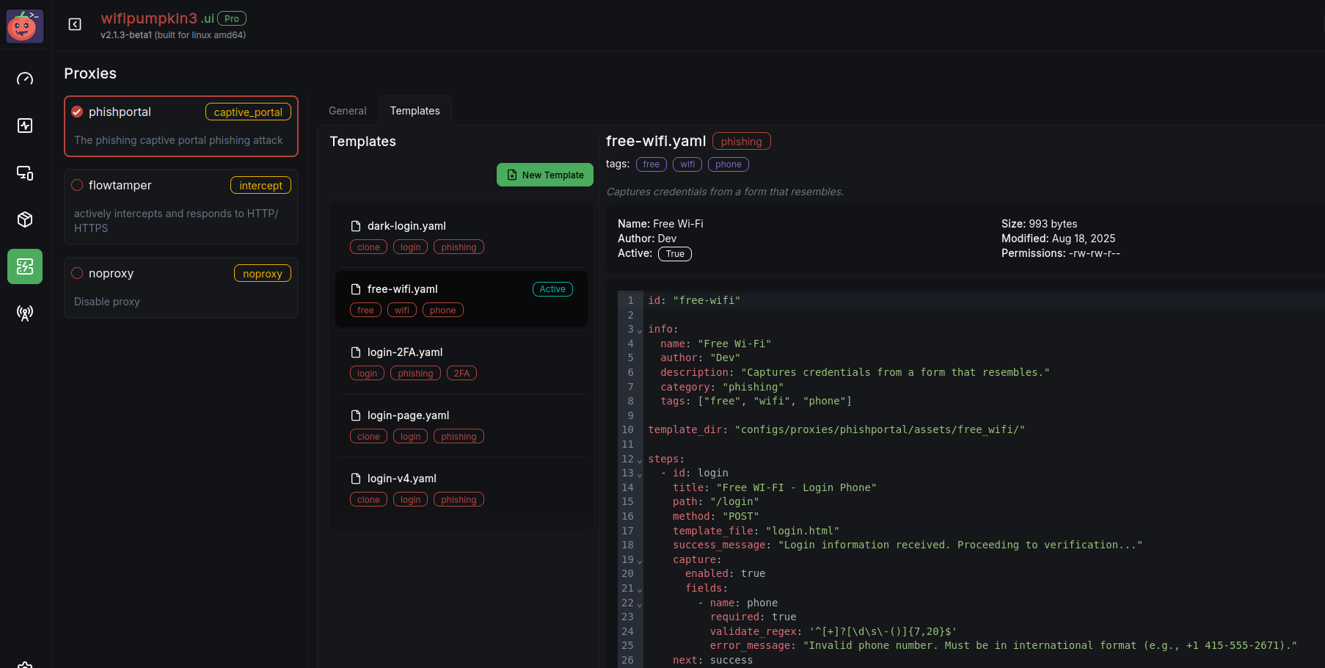Click the phone tag under free-wifi.yaml list item
This screenshot has width=1325, height=668.
(x=443, y=311)
